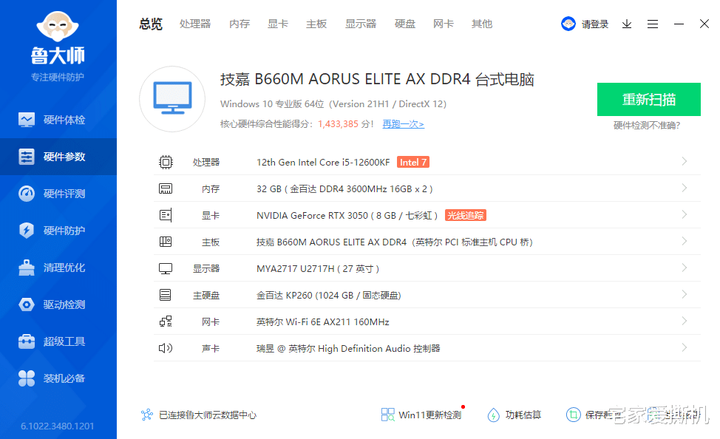This screenshot has width=720, height=439.
Task: Start 驱动检测 from the sidebar
Action: [x=58, y=304]
